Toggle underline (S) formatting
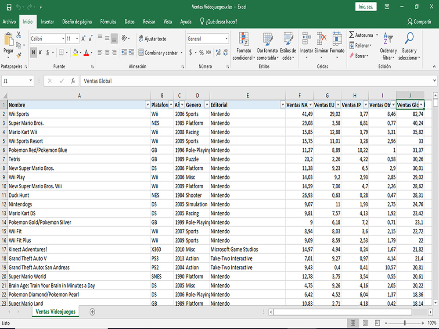Screen dimensions: 439x329 coord(47,52)
